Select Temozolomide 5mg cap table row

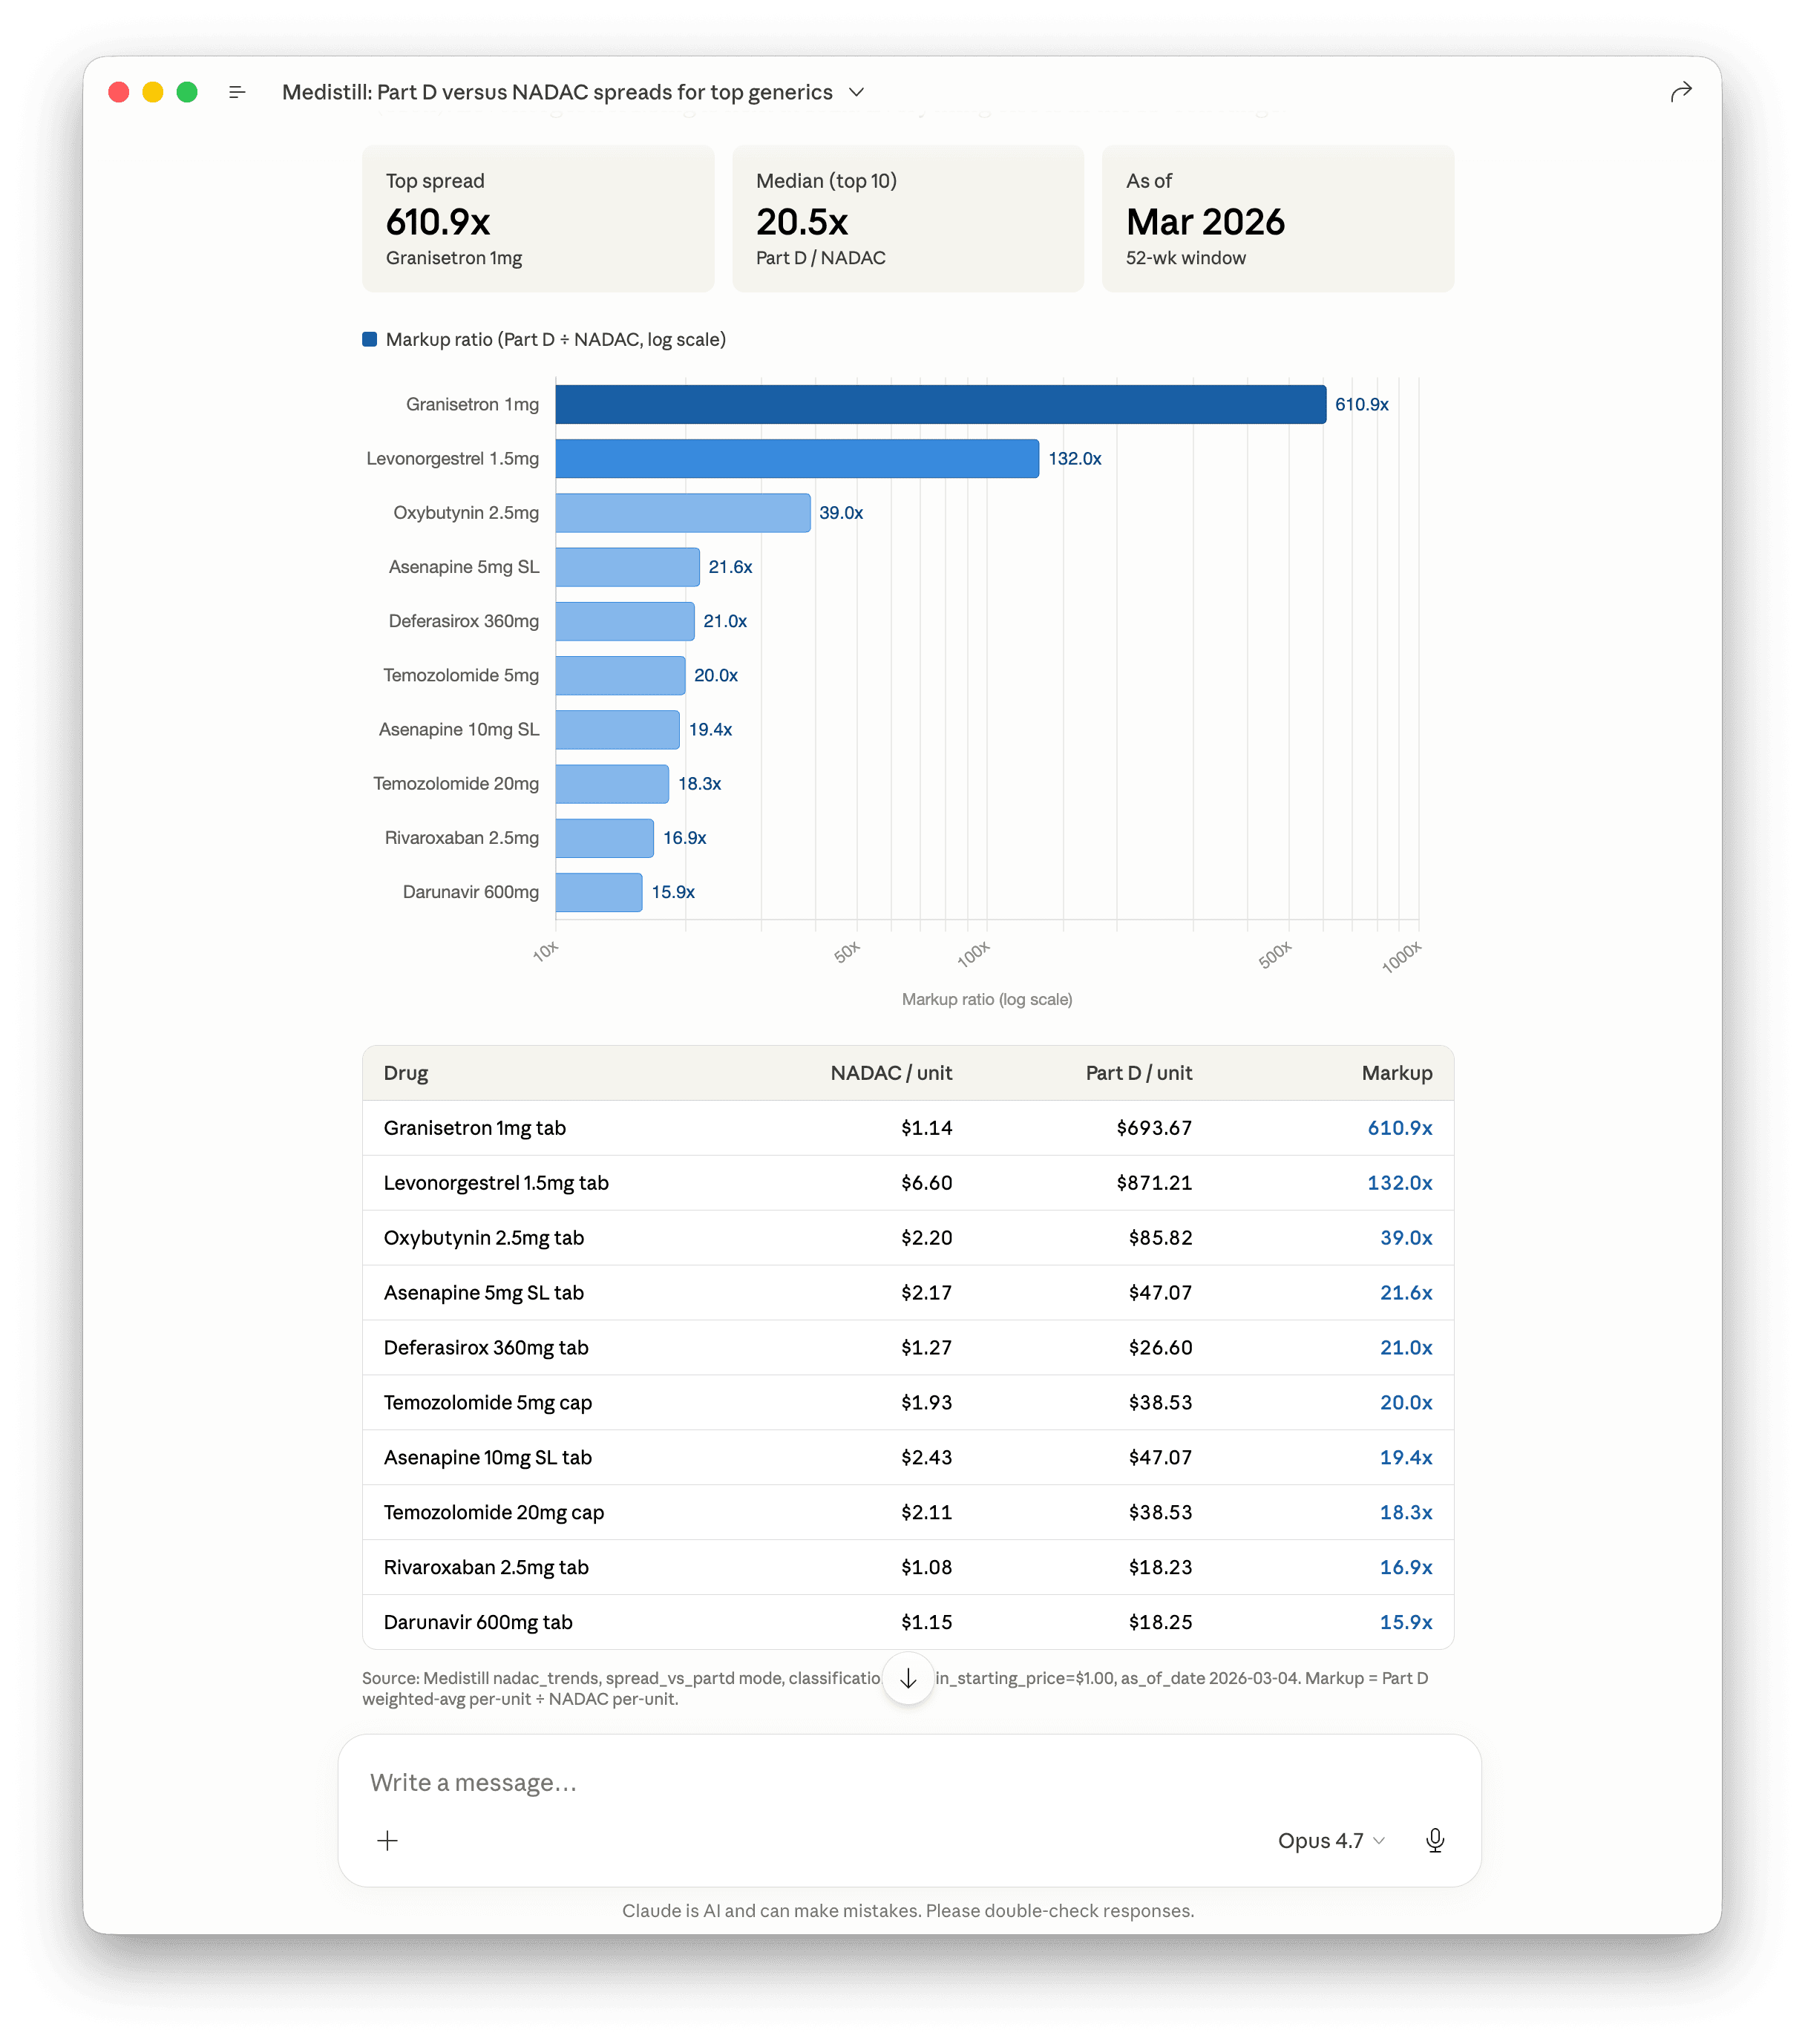coord(908,1403)
